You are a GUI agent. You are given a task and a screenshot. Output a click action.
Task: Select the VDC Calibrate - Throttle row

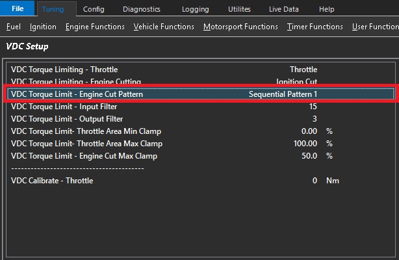(52, 181)
